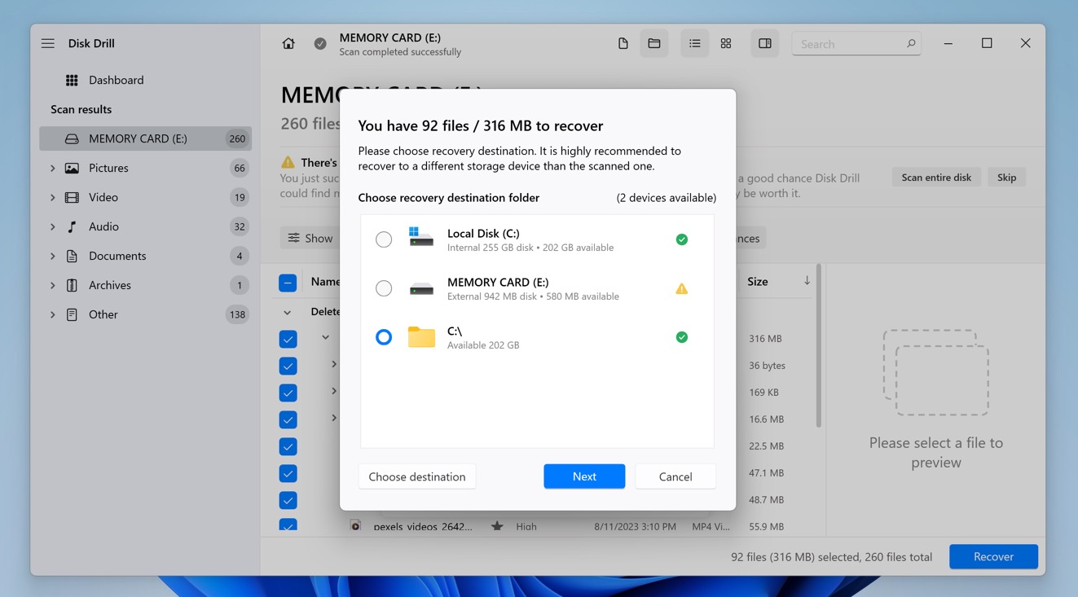
Task: Uncheck the checkbox on the 22.5 MB row
Action: 288,446
